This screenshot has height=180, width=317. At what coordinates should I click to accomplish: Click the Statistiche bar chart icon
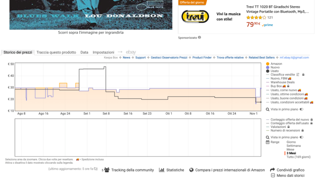tap(162, 170)
